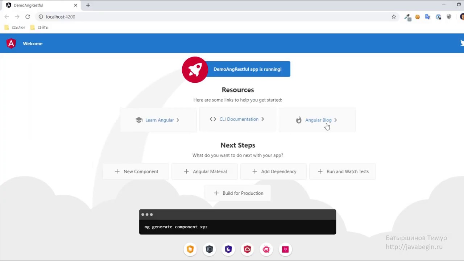464x261 pixels.
Task: Click the Next Steps heading
Action: coord(238,145)
